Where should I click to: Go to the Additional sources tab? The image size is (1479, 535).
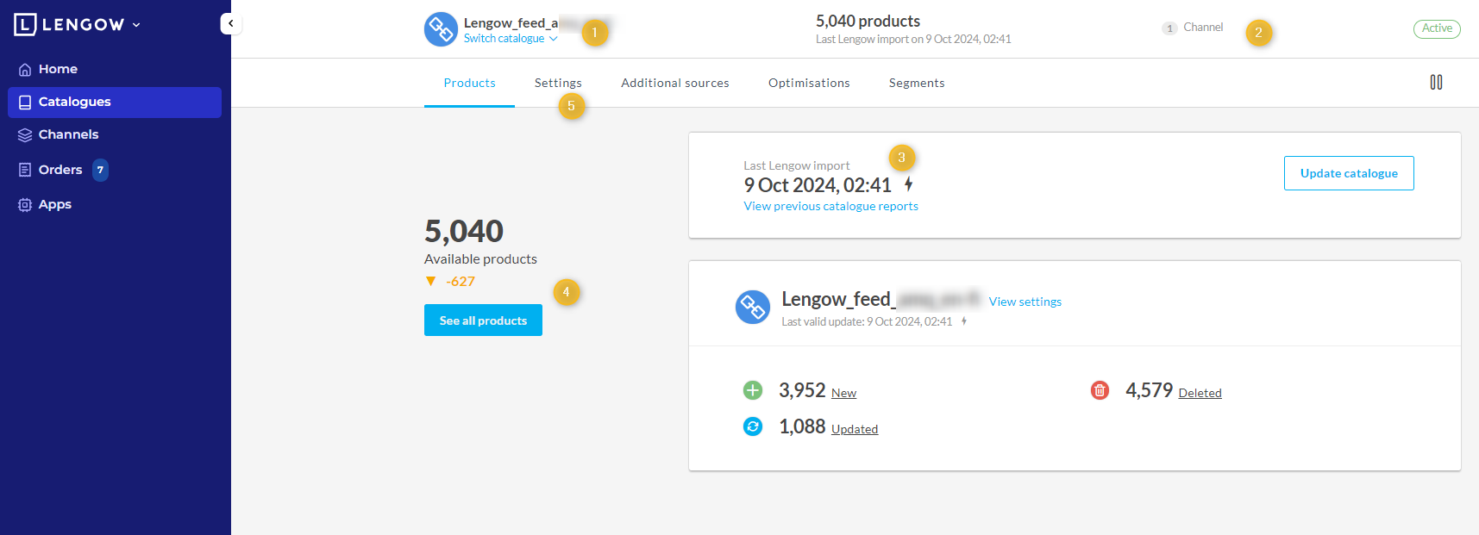[674, 84]
